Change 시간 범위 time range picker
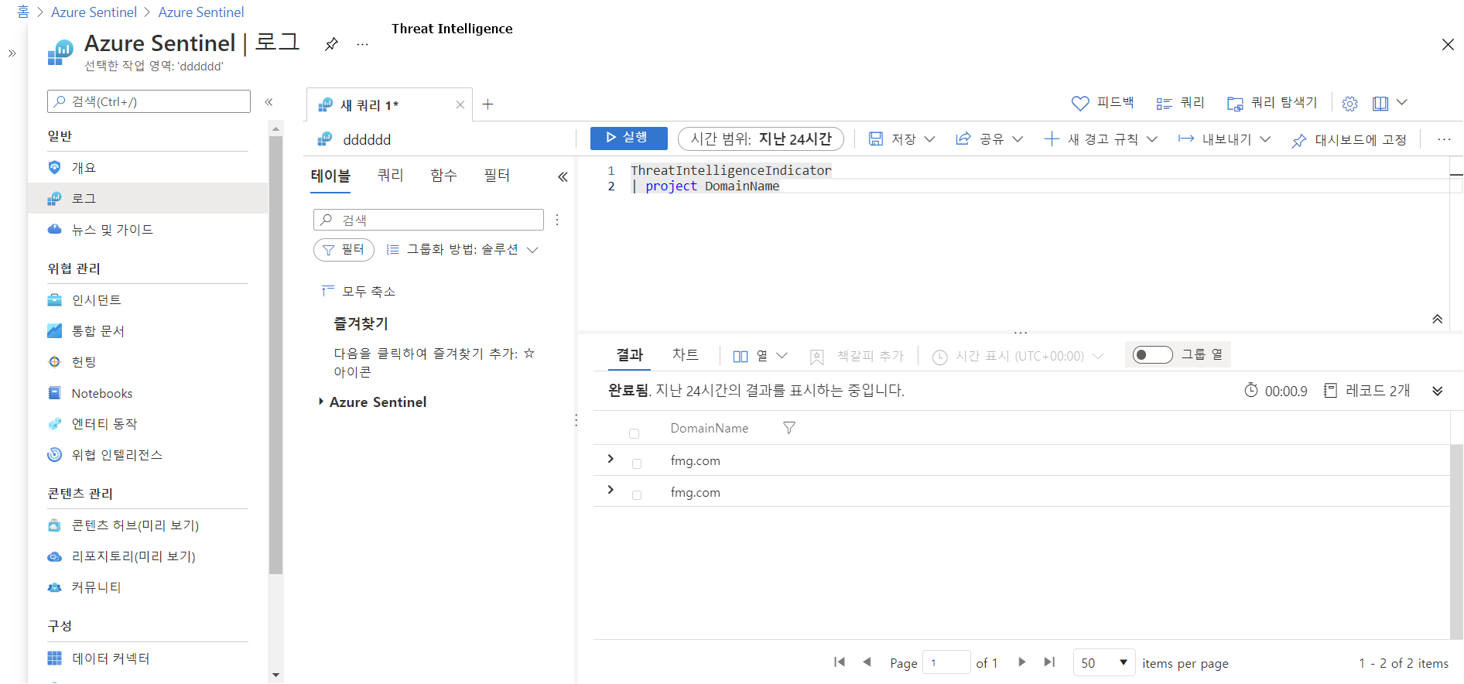This screenshot has height=684, width=1464. click(x=761, y=139)
